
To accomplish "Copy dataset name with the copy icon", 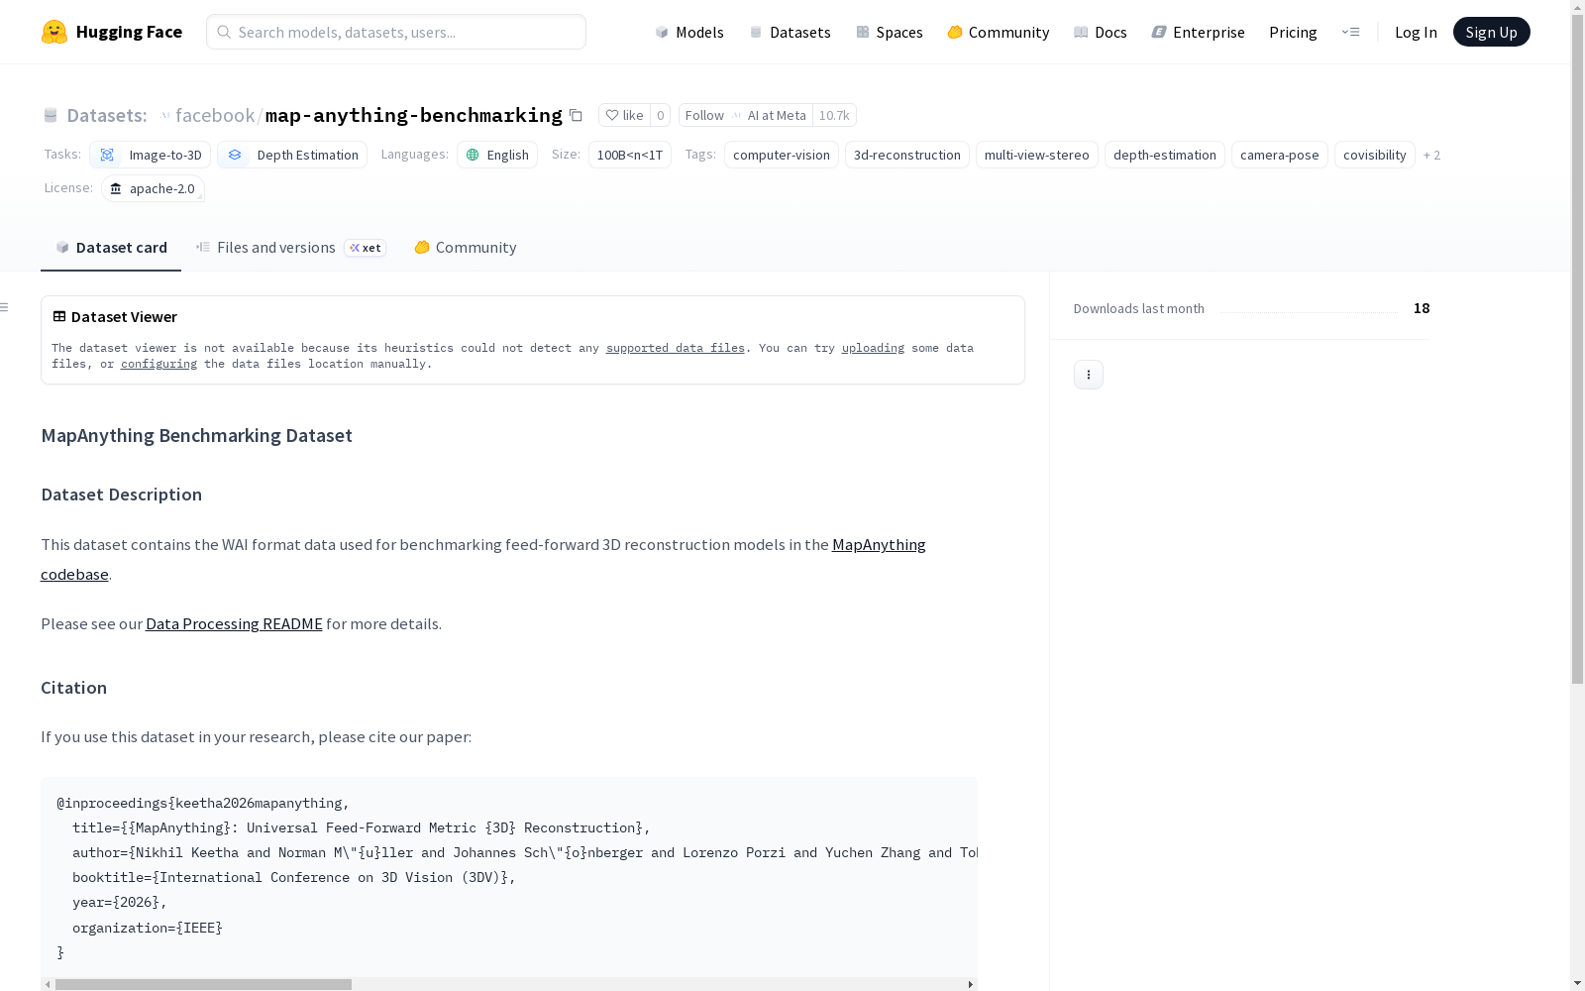I will 576,115.
